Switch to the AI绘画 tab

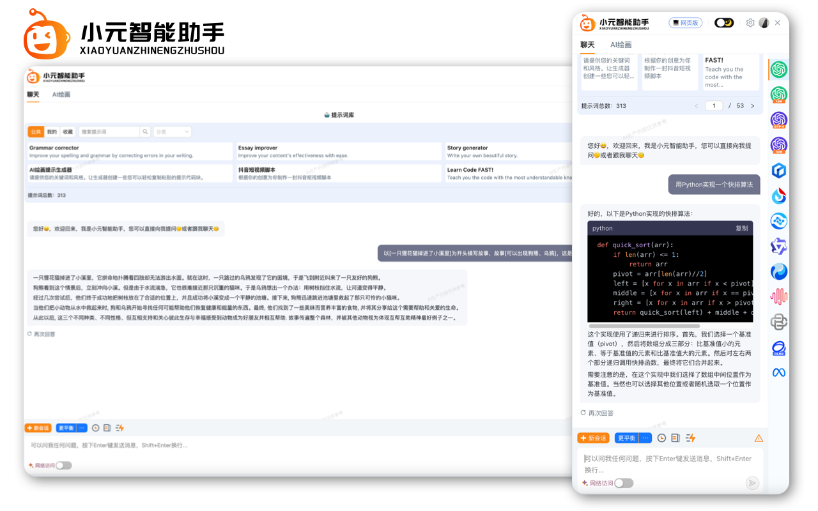tap(620, 45)
